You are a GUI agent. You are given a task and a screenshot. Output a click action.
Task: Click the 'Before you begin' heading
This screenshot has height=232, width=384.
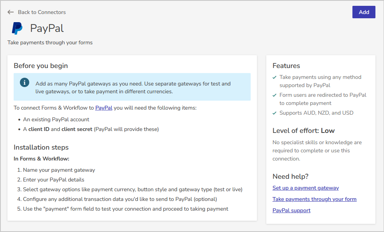[x=41, y=66]
